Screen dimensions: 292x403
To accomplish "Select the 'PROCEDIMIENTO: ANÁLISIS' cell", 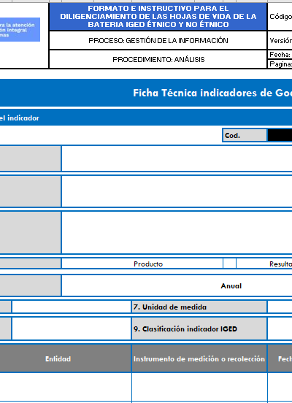I will (x=158, y=59).
